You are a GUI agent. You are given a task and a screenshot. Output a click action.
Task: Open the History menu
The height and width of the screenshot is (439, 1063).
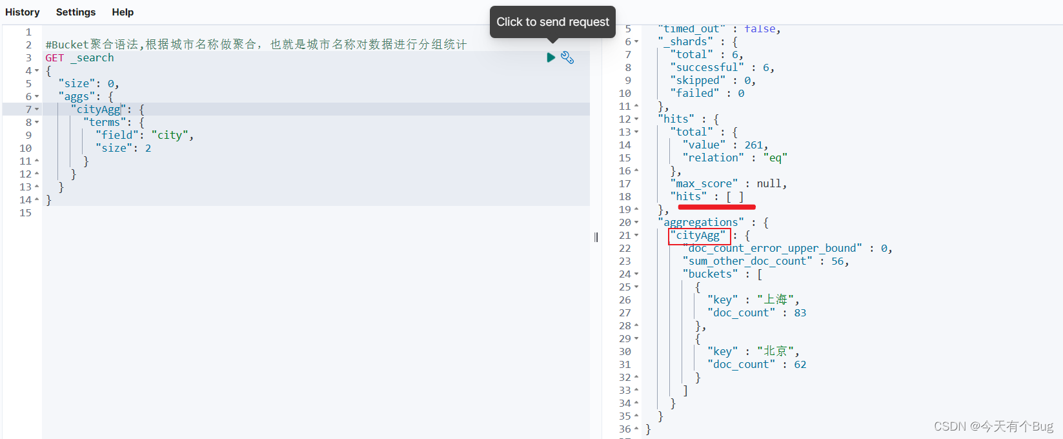point(23,12)
